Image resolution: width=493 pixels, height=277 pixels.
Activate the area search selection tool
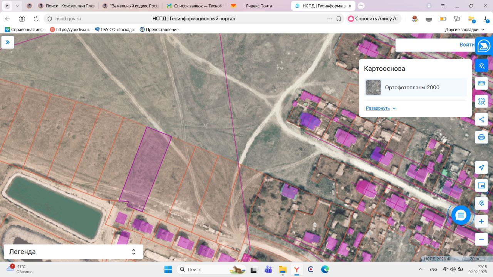tap(481, 101)
